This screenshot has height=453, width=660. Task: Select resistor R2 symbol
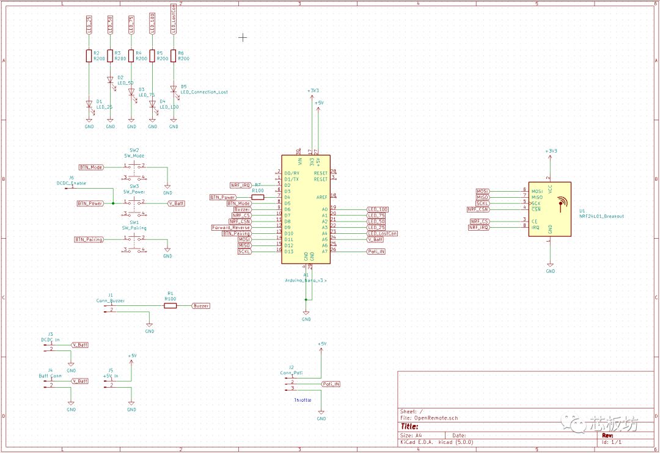click(89, 56)
